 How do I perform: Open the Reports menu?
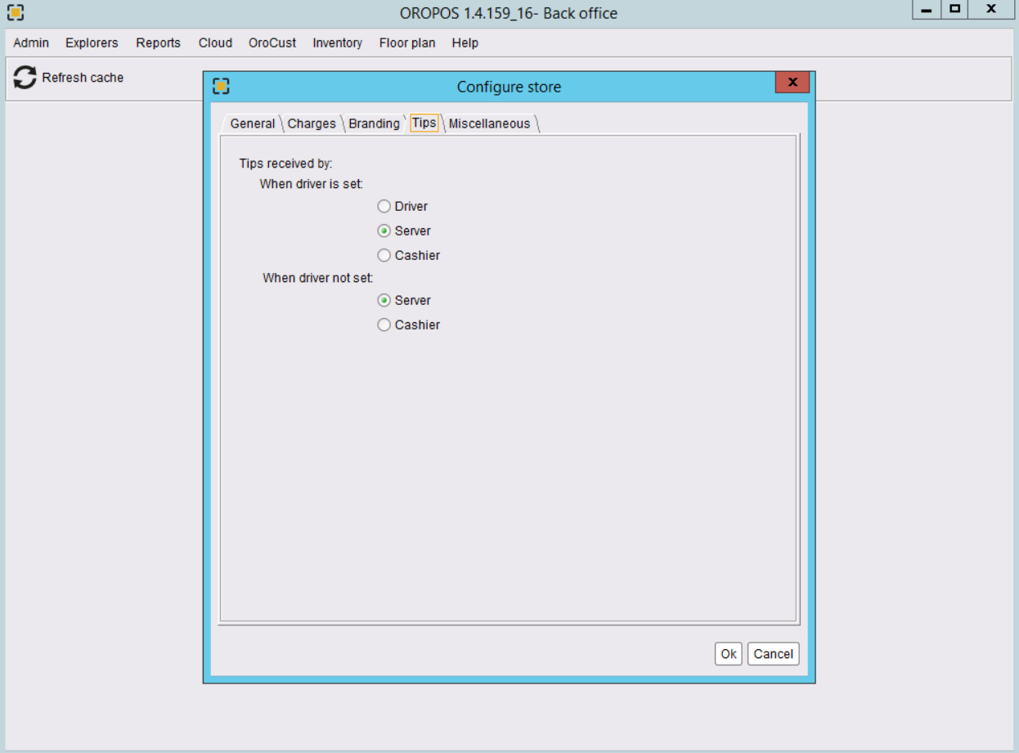coord(158,43)
